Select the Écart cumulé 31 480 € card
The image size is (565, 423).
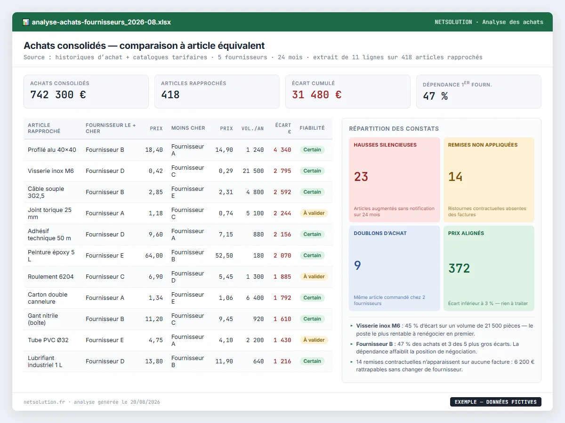[348, 92]
